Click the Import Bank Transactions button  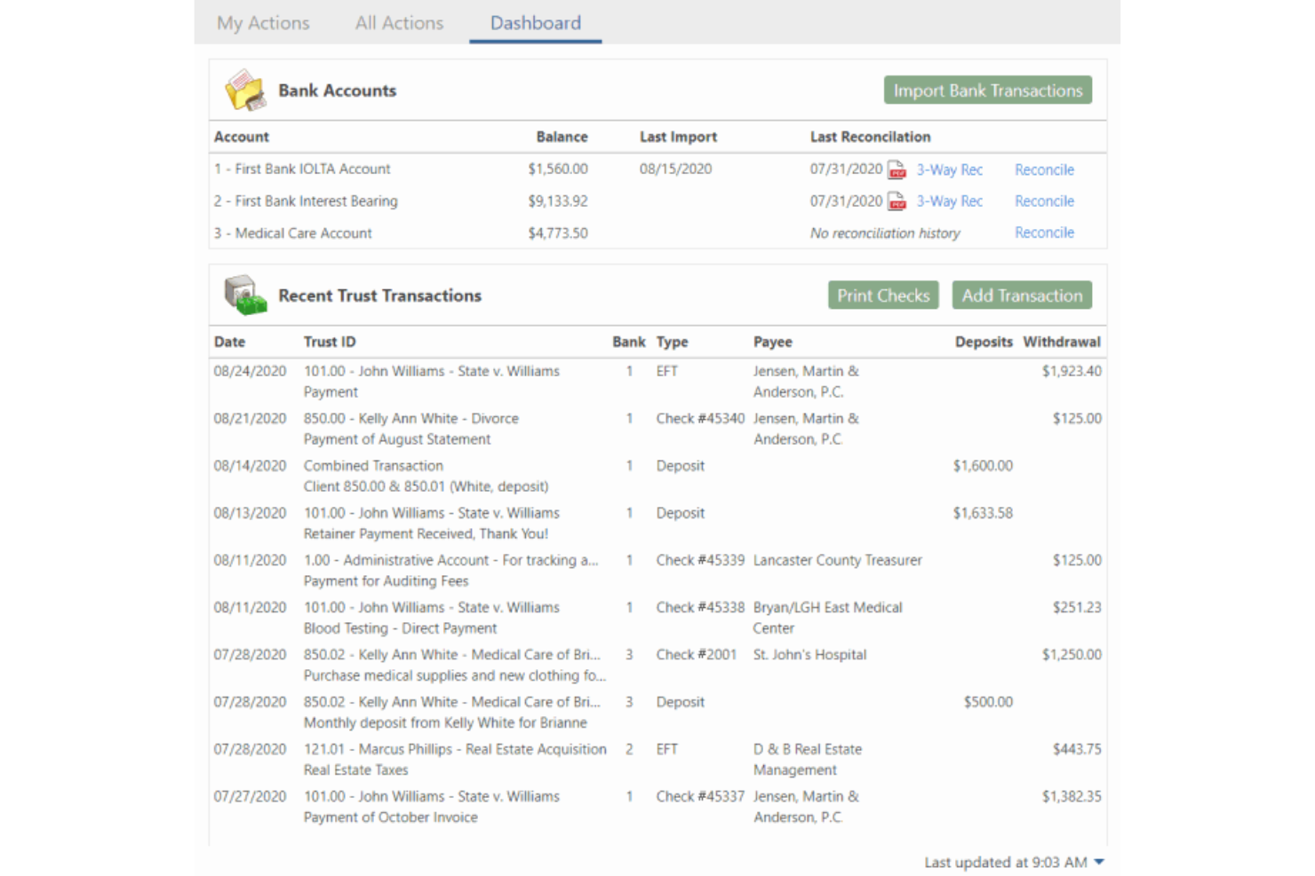[987, 90]
